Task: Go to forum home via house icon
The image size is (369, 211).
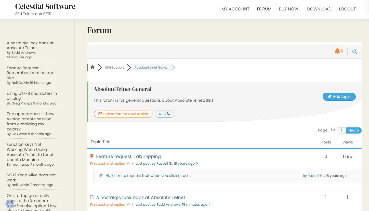Action: click(93, 67)
